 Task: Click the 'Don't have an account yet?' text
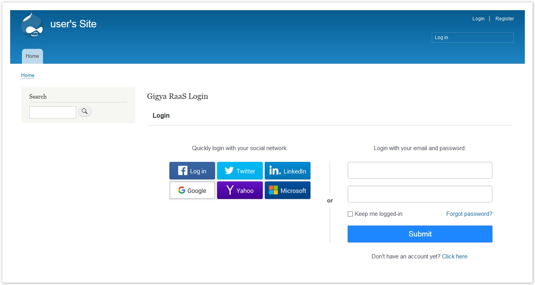(406, 256)
